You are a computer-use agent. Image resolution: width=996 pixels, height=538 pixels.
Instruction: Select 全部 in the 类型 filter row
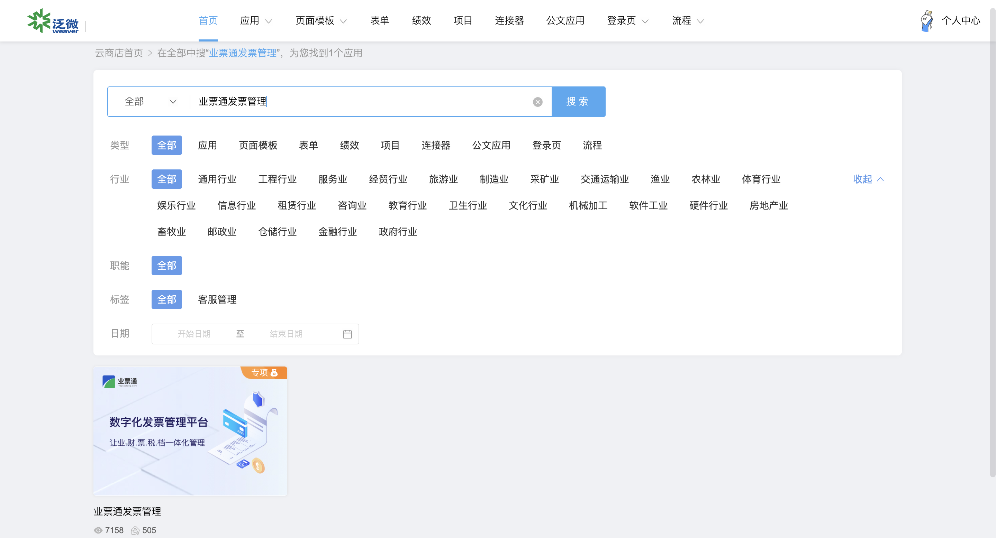[167, 145]
